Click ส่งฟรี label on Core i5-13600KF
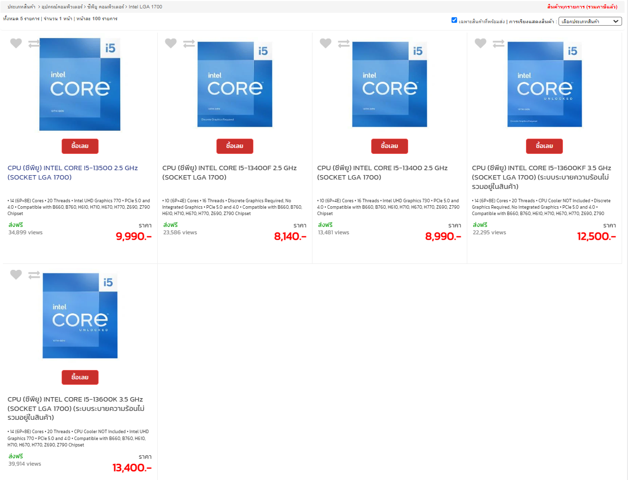The width and height of the screenshot is (628, 480). pos(480,225)
